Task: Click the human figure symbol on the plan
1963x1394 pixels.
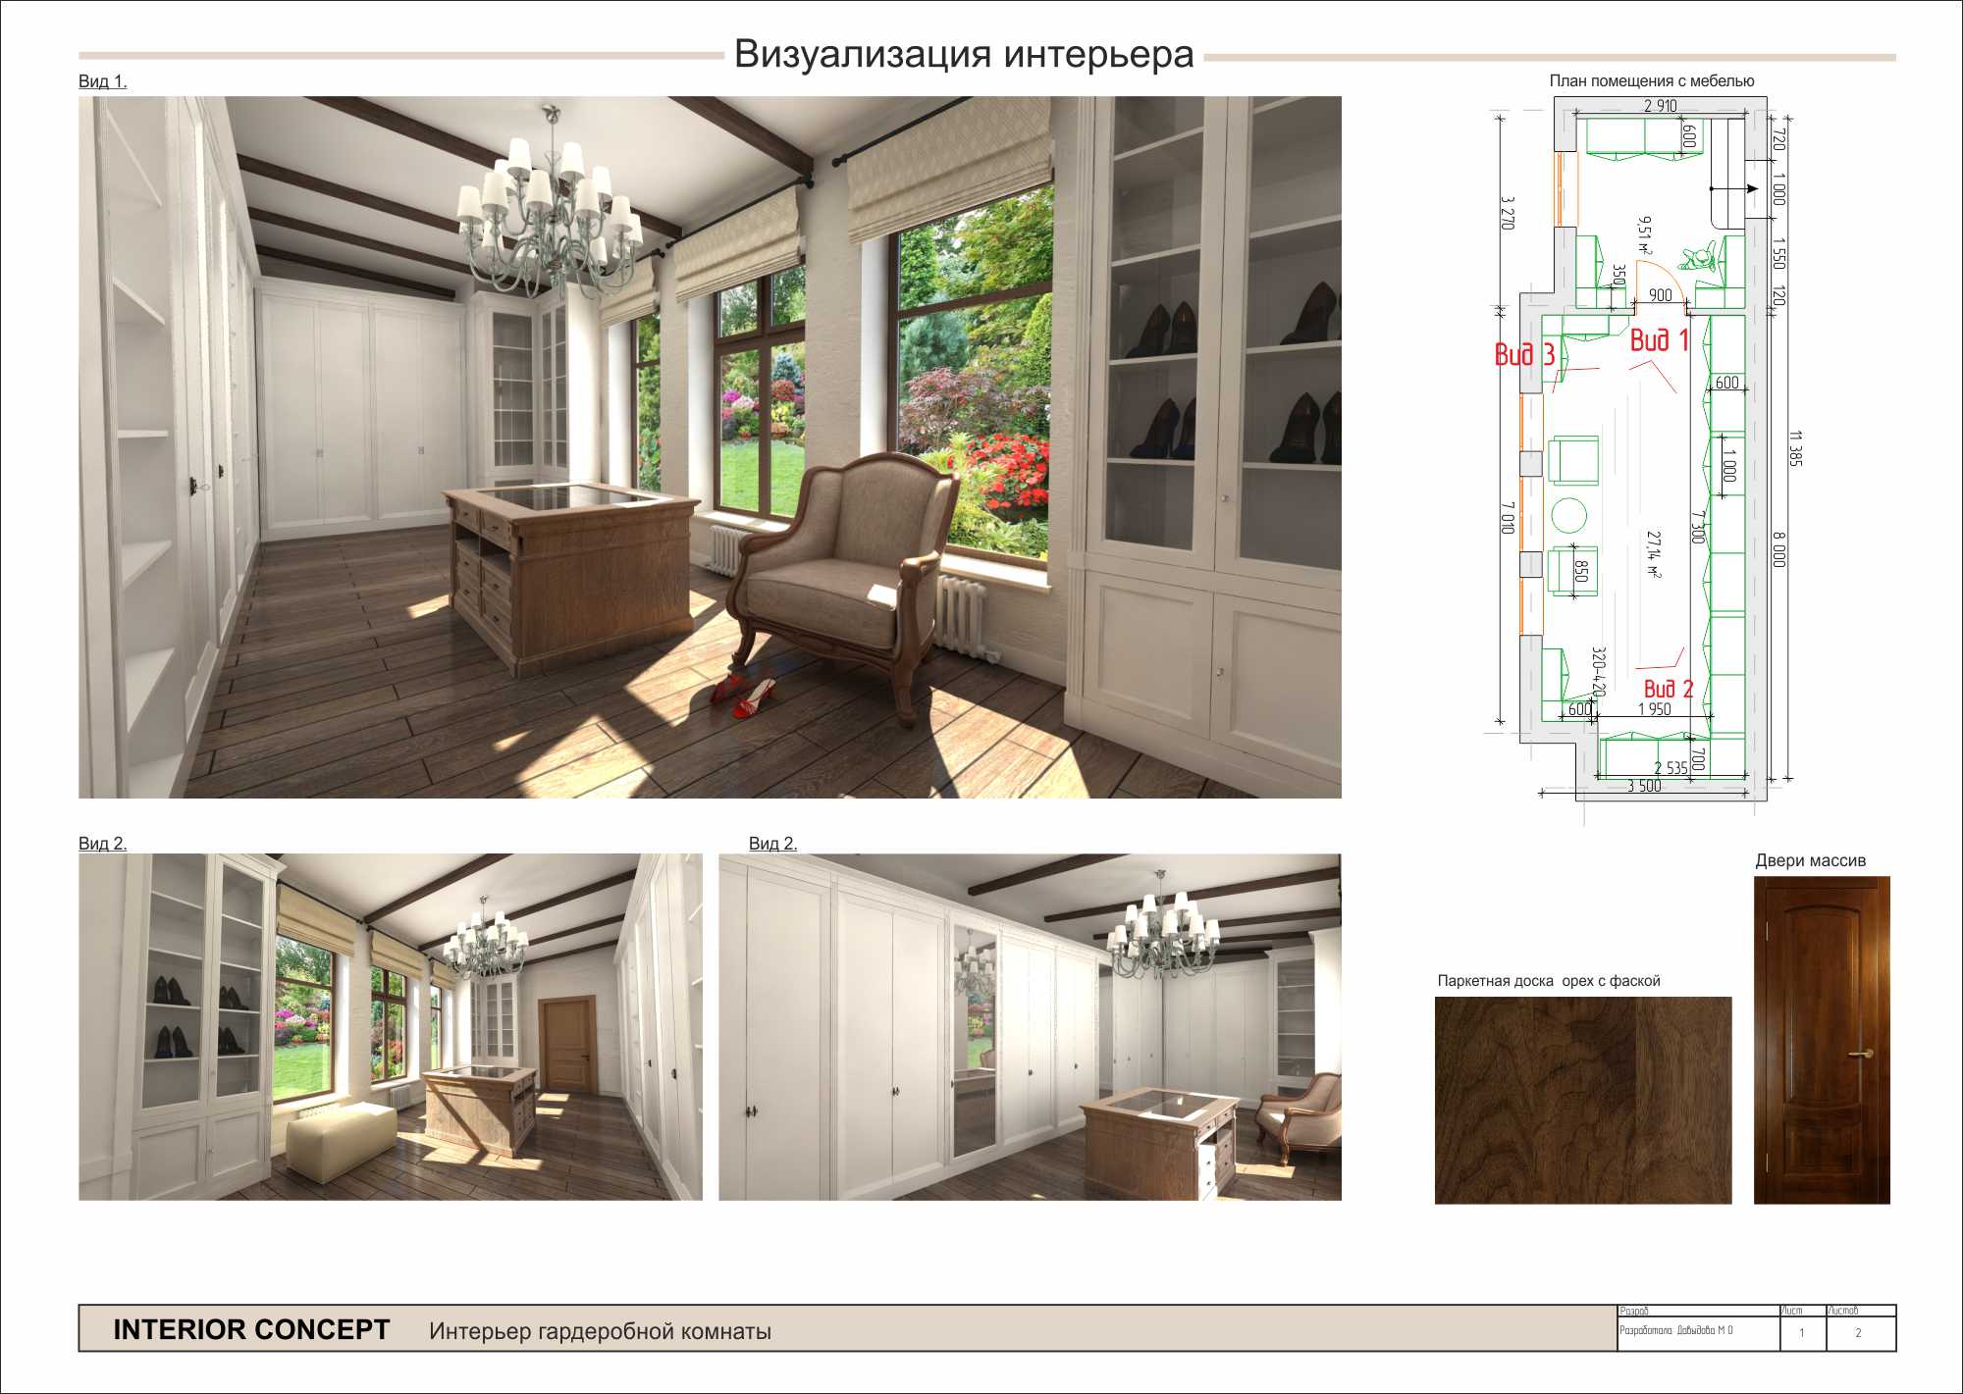Action: click(1697, 258)
